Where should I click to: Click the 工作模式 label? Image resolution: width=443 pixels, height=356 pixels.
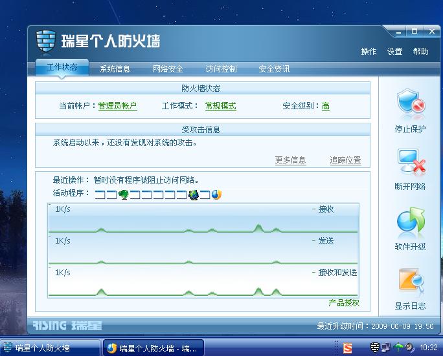[179, 106]
